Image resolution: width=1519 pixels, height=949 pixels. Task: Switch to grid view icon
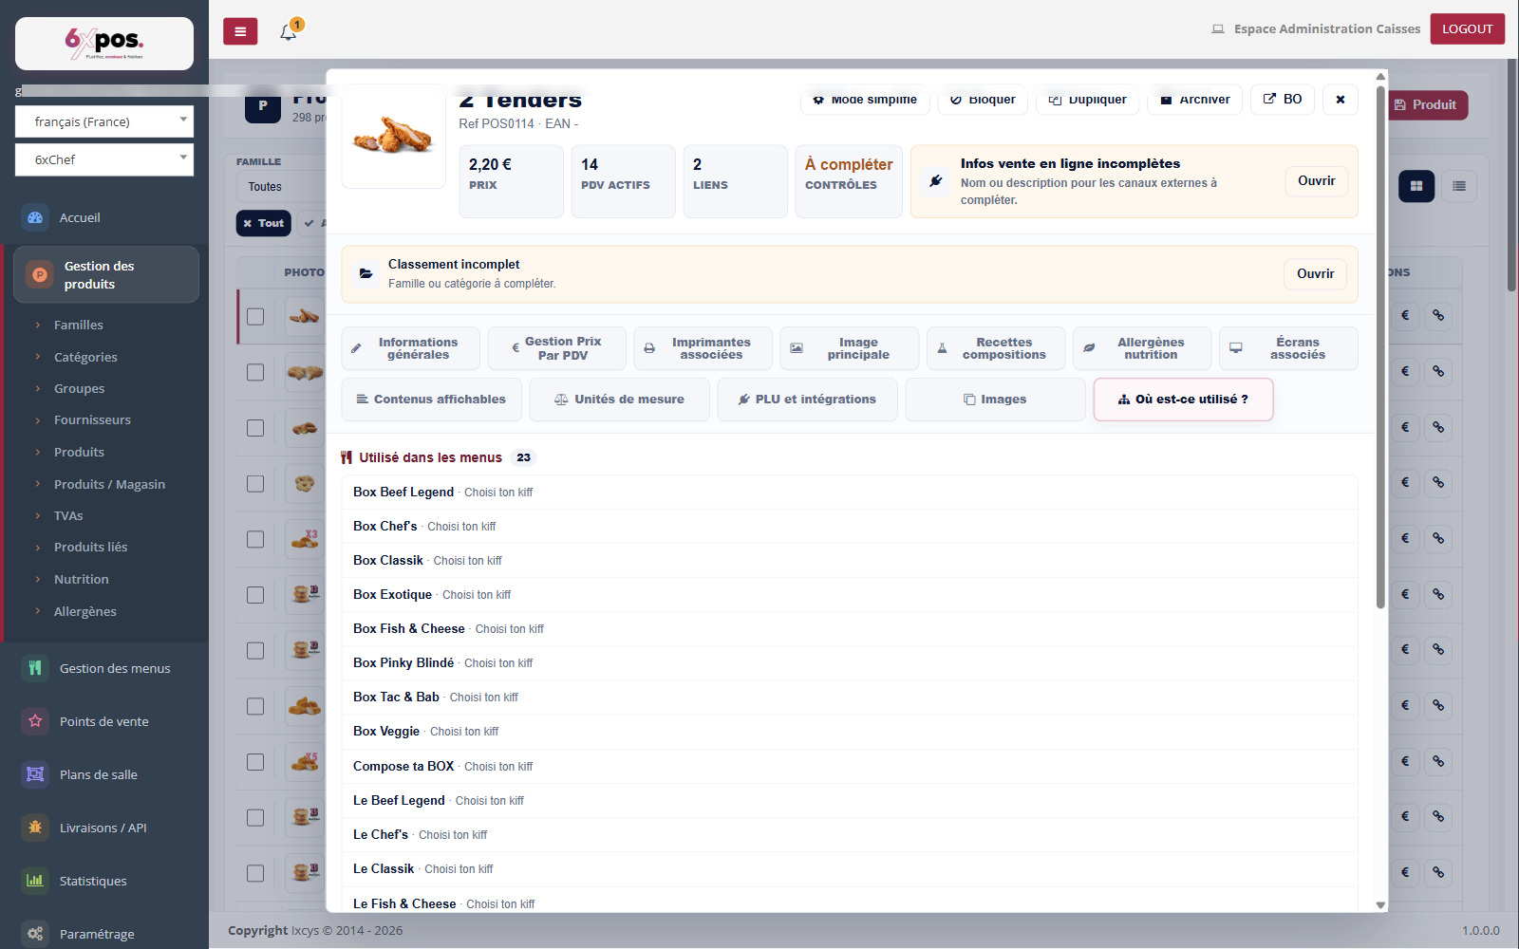[1416, 186]
